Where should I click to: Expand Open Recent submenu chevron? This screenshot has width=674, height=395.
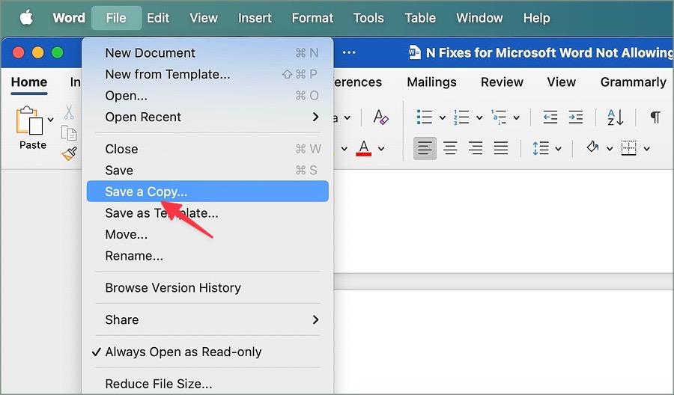tap(315, 117)
